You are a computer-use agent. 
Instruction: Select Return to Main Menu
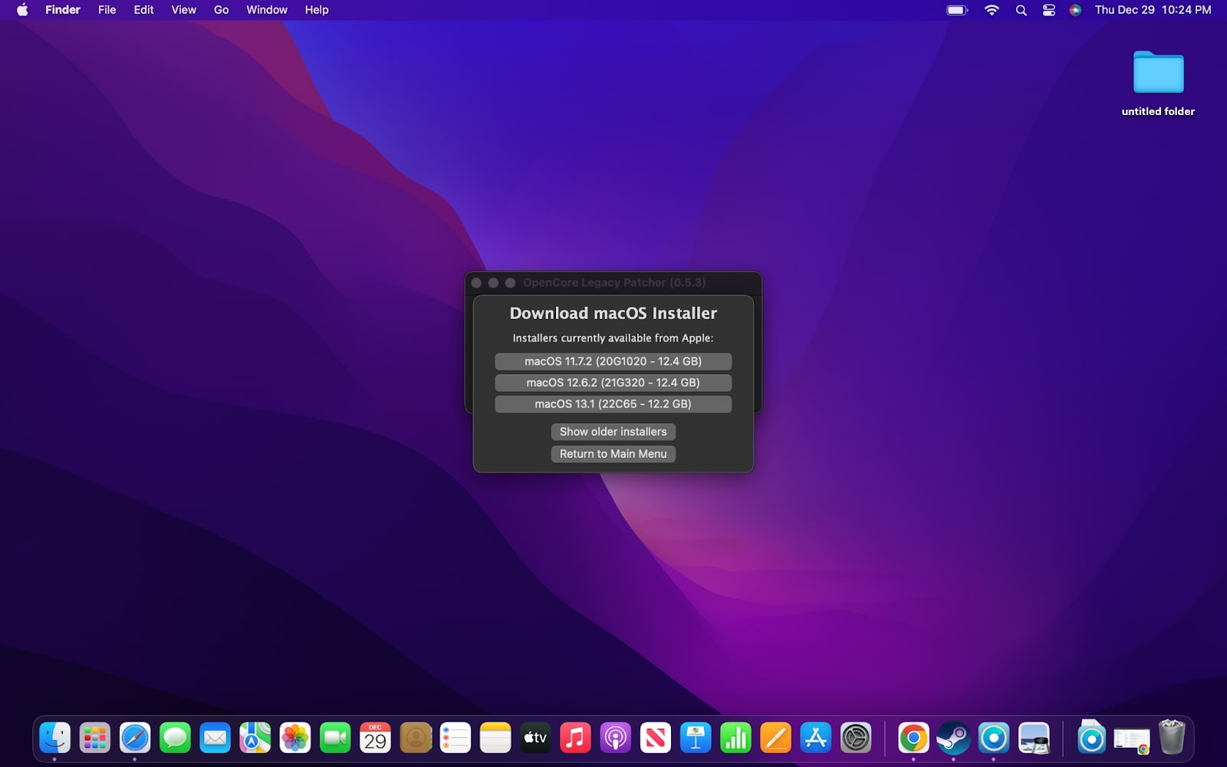click(613, 453)
